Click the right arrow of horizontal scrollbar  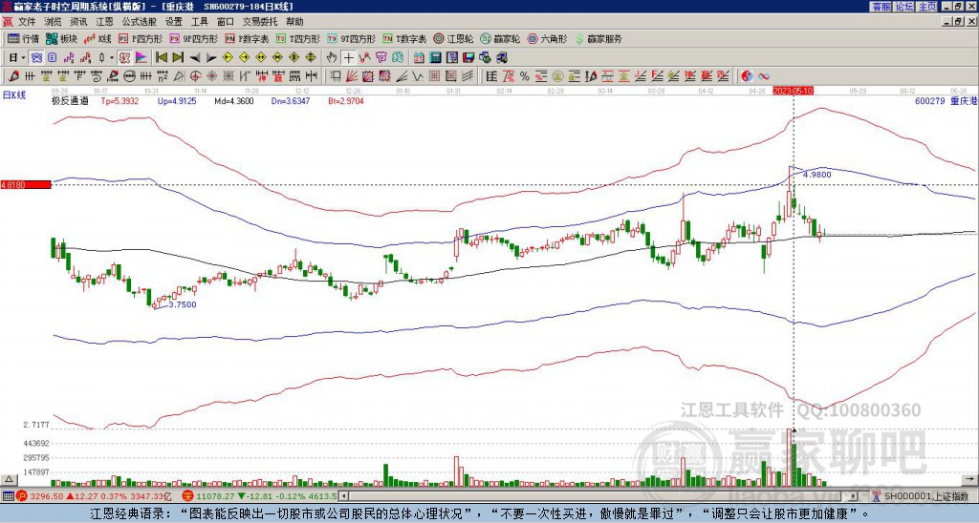click(853, 496)
